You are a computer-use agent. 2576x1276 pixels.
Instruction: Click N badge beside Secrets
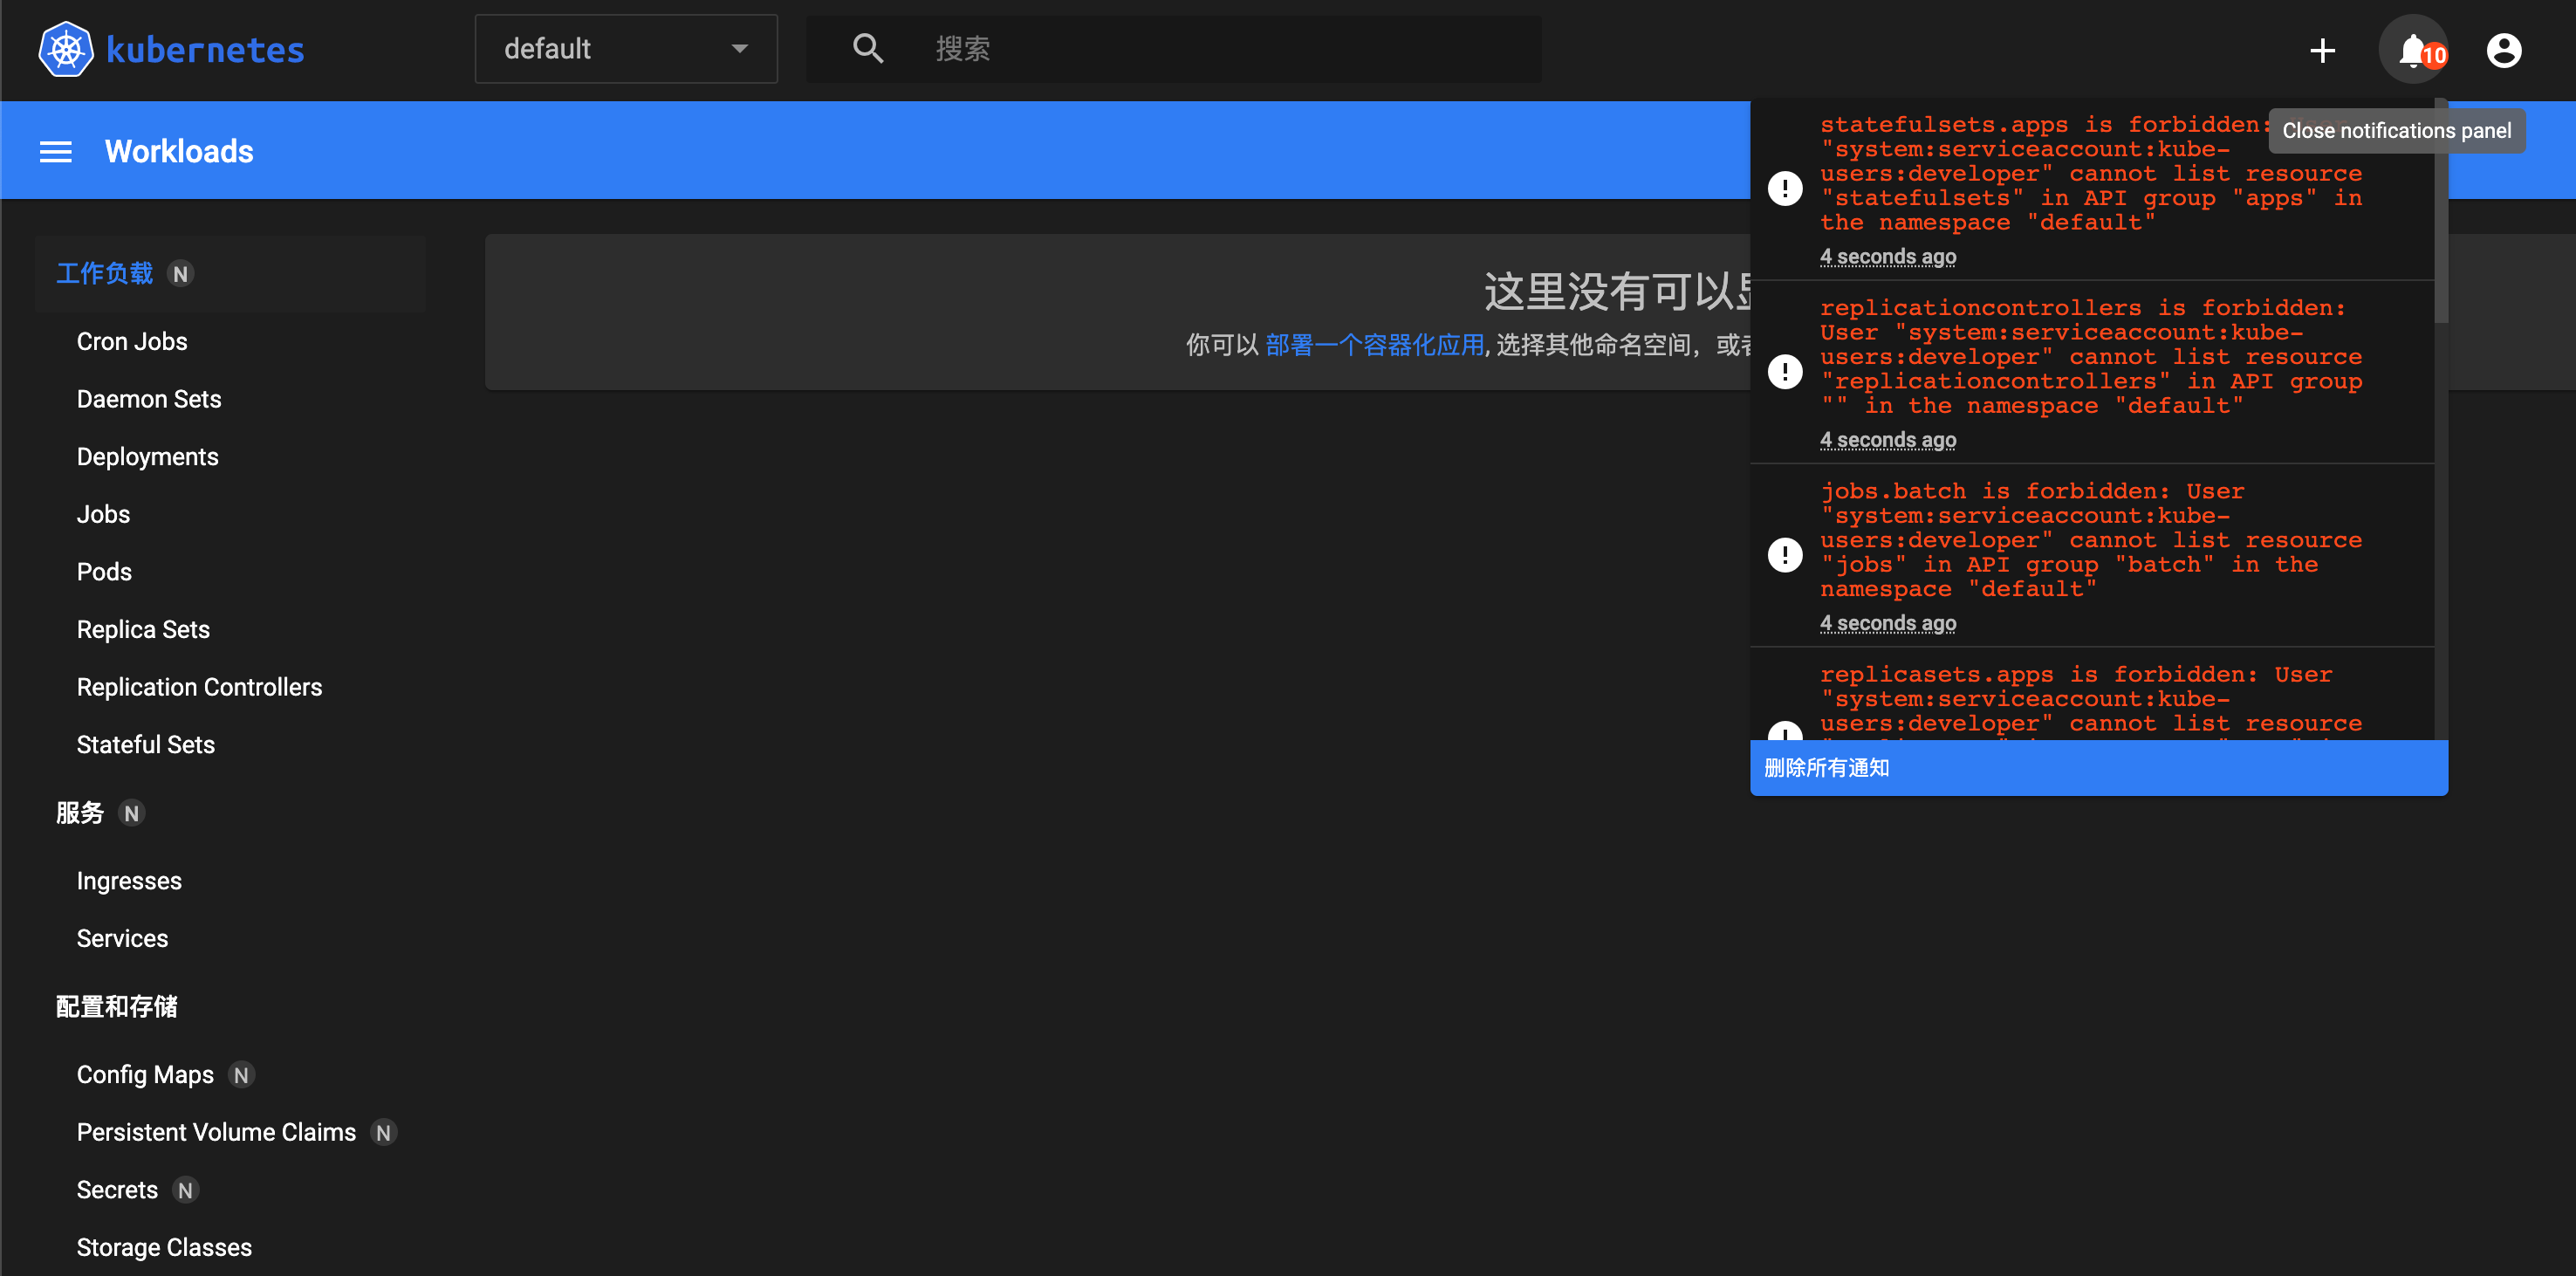185,1190
